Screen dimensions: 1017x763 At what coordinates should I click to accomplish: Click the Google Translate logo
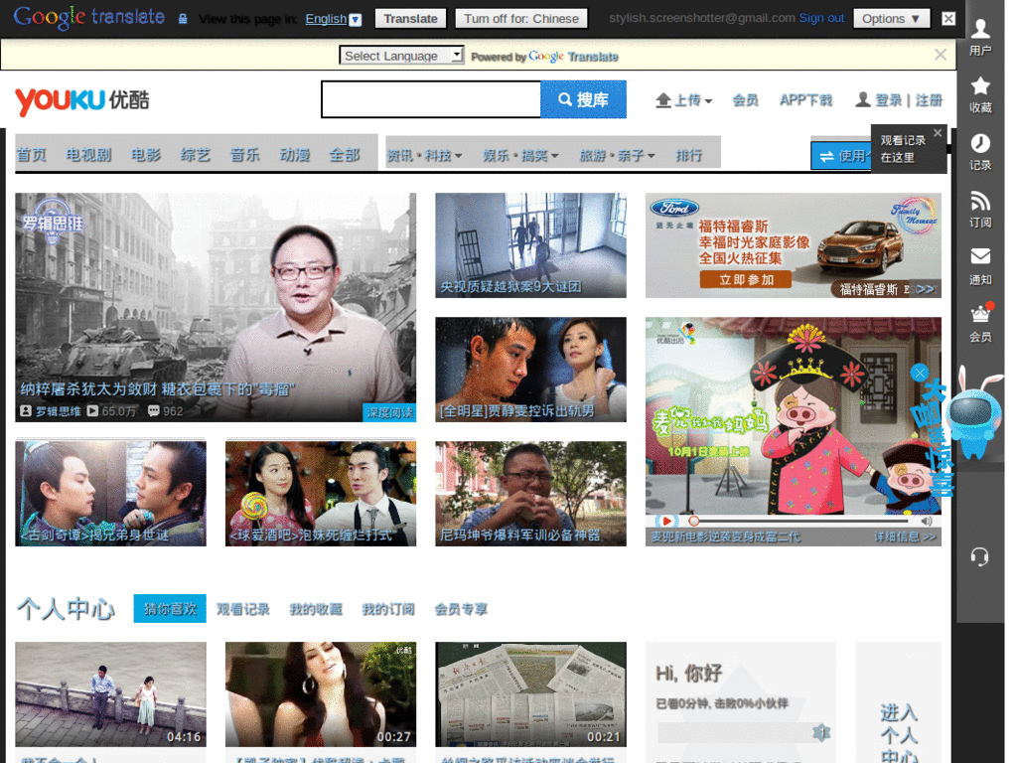[x=88, y=18]
